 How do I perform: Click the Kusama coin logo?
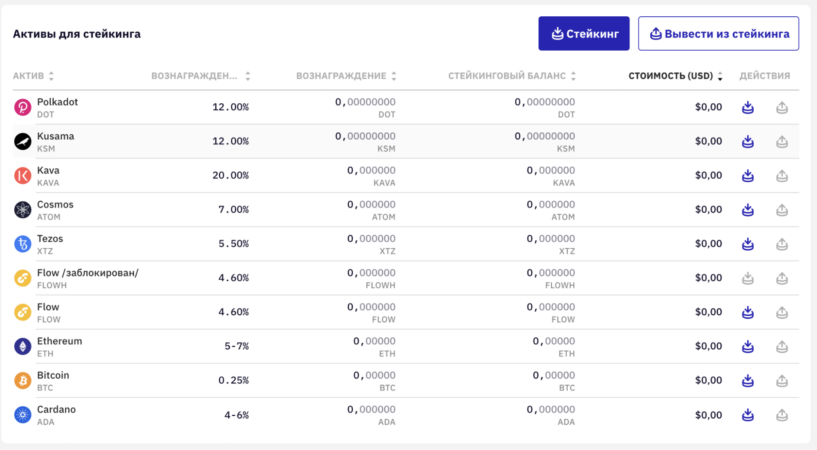point(22,142)
